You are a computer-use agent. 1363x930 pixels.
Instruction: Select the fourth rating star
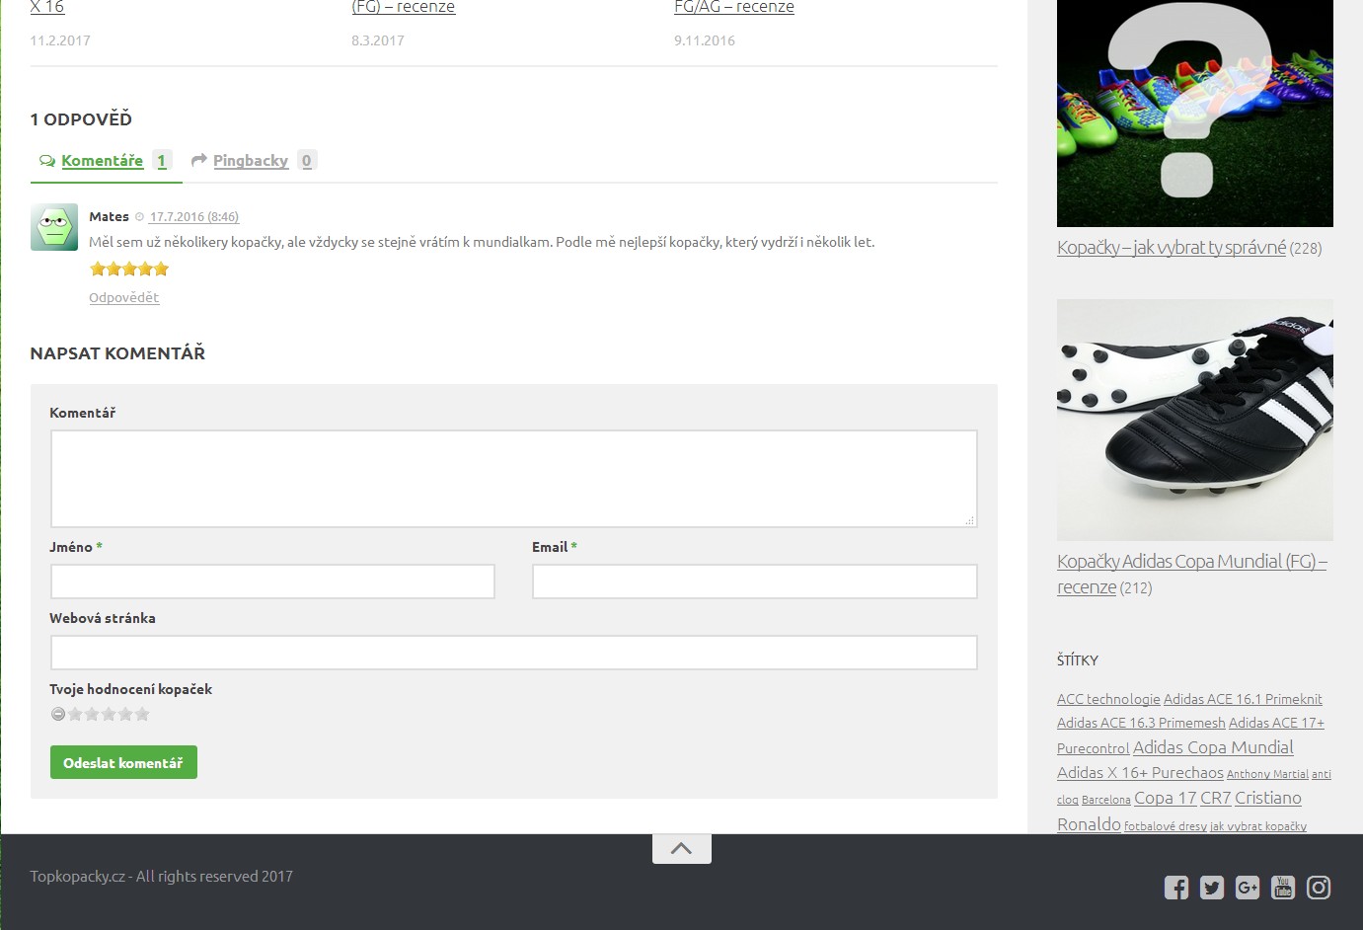(x=125, y=714)
